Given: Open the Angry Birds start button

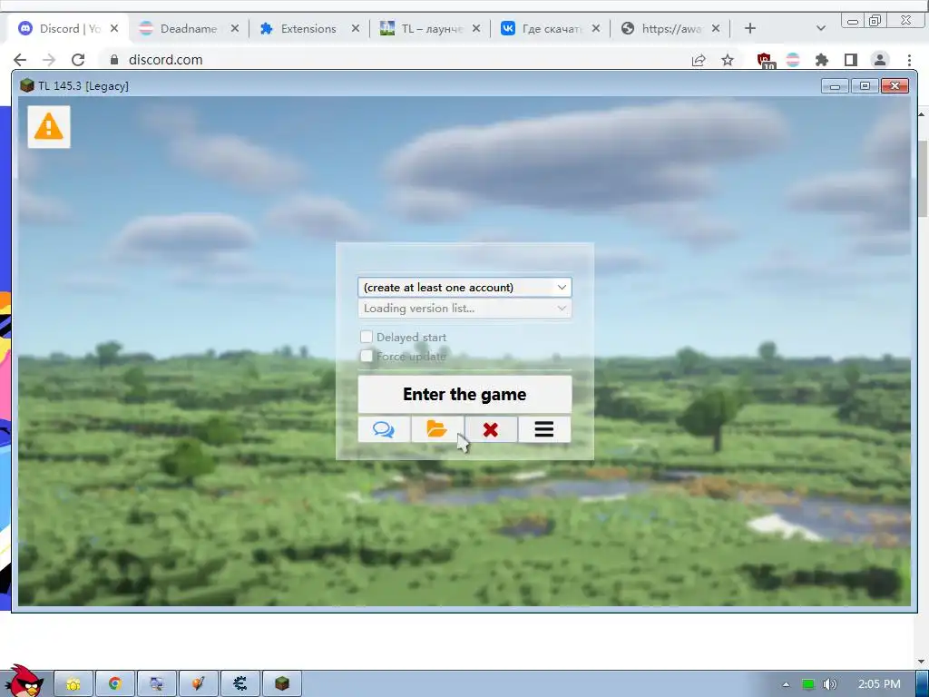Looking at the screenshot, I should coord(24,681).
